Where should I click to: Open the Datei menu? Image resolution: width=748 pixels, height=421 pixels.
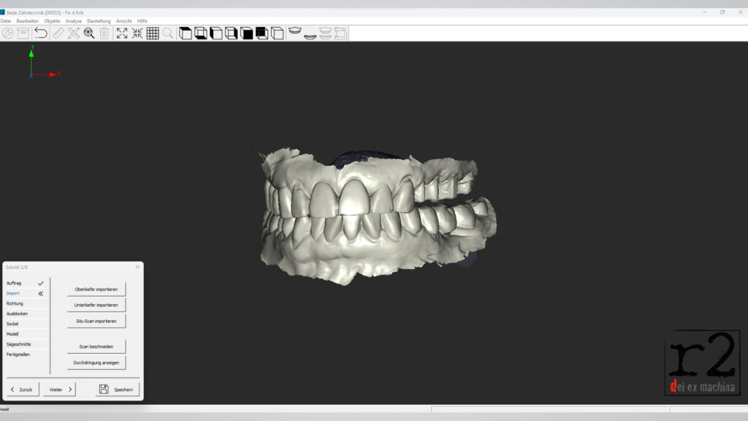6,20
